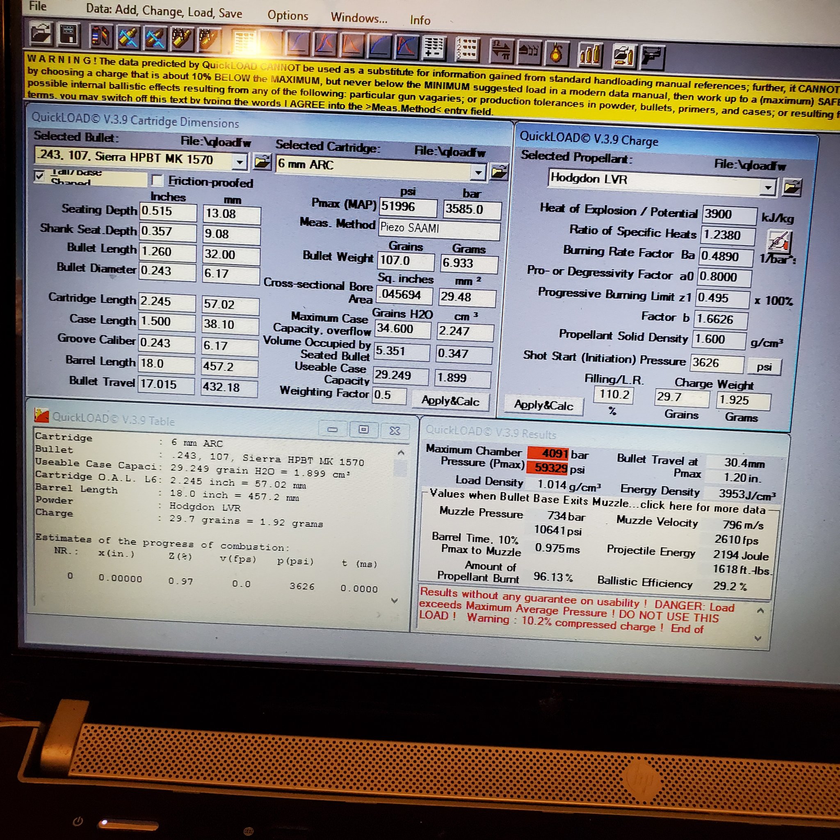The height and width of the screenshot is (840, 840).
Task: Click the Burning Rate Factor Ba field
Action: (x=726, y=257)
